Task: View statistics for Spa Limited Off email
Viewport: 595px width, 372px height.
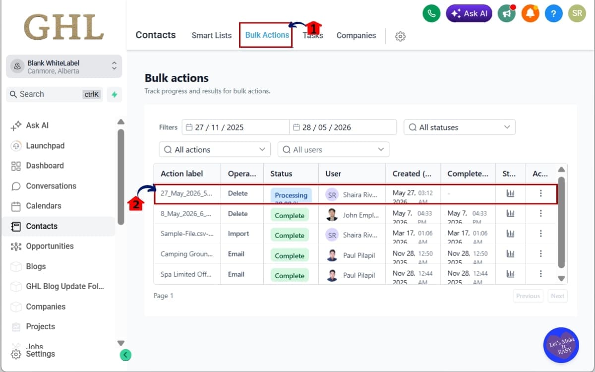Action: pos(510,274)
